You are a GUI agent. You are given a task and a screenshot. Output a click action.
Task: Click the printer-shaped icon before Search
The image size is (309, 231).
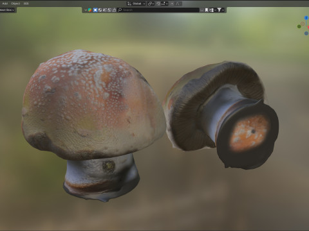(x=114, y=10)
